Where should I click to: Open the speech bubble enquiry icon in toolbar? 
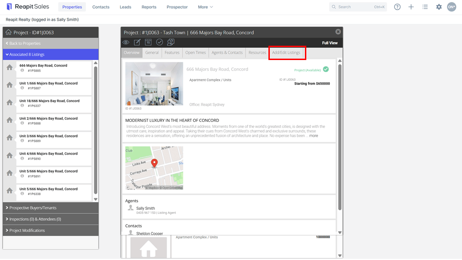170,42
